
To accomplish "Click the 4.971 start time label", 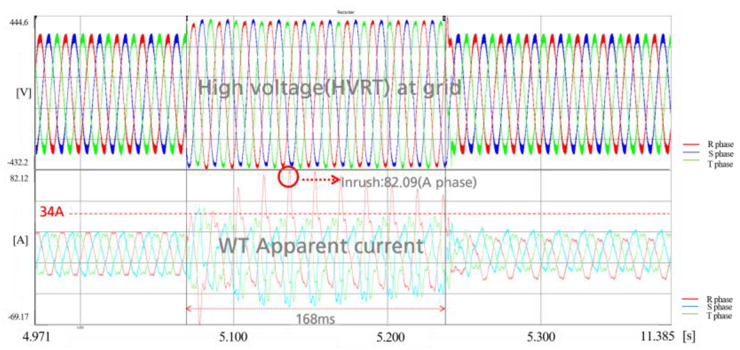I will [x=36, y=336].
